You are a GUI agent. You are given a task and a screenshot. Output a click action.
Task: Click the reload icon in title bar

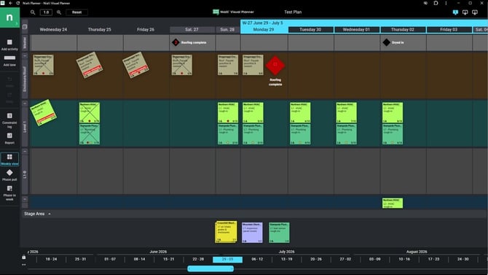[x=17, y=3]
